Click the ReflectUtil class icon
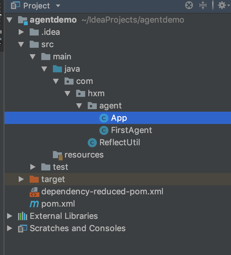Screen dimensions: 231x255 [x=92, y=143]
